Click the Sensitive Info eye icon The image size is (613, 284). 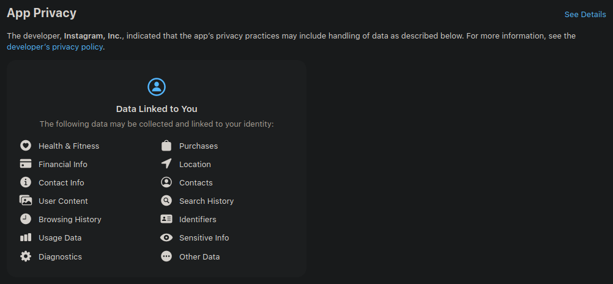coord(166,237)
